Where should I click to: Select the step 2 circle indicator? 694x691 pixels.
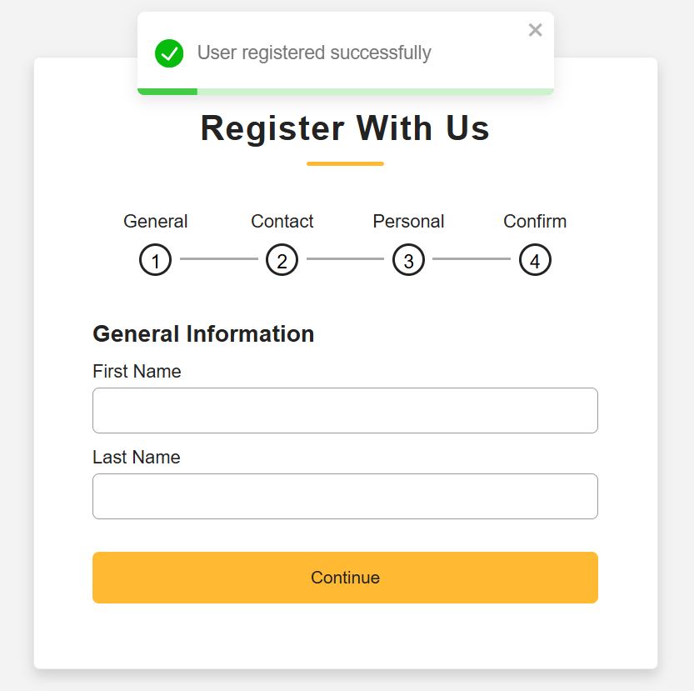(282, 261)
